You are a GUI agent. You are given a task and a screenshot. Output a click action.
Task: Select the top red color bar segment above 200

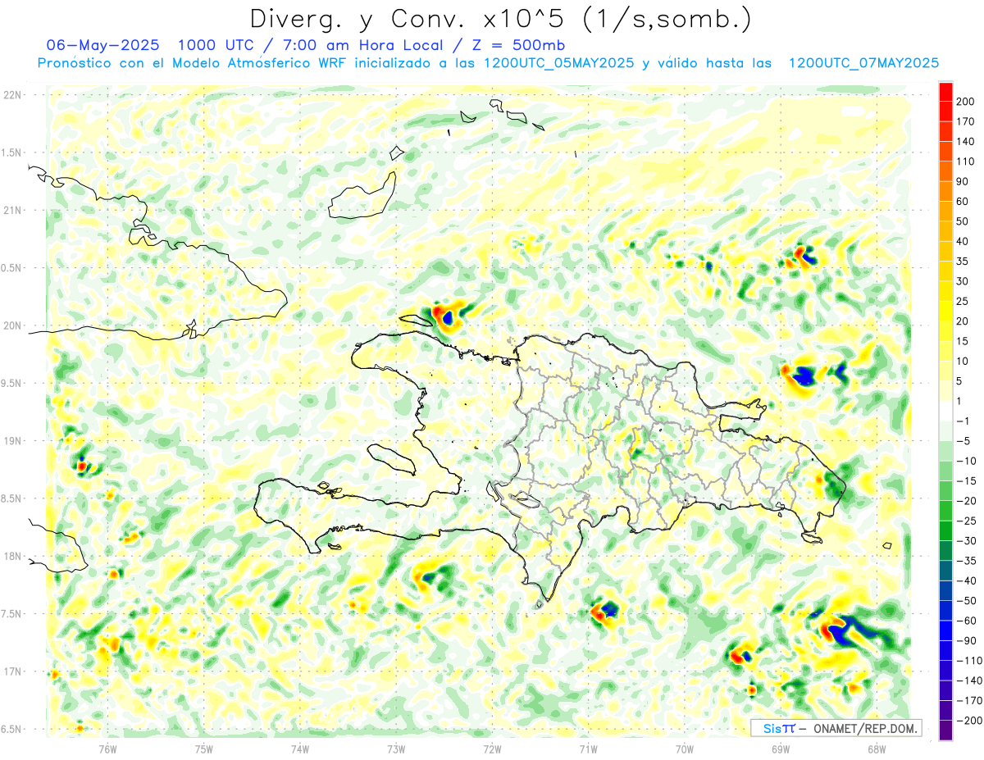[x=945, y=92]
